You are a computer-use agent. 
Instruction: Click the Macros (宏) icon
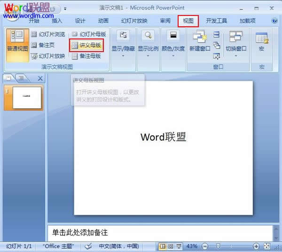pyautogui.click(x=262, y=38)
